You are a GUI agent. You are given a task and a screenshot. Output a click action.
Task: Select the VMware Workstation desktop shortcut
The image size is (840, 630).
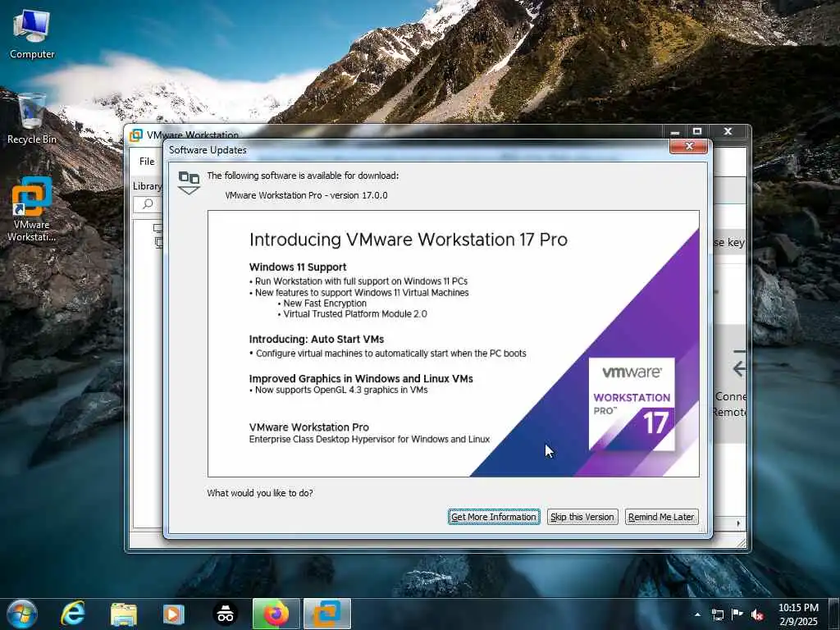point(32,209)
